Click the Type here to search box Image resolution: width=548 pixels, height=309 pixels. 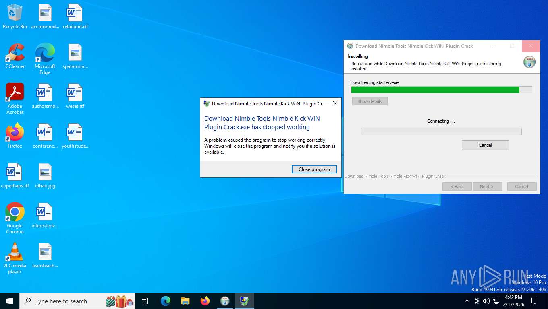pyautogui.click(x=77, y=301)
